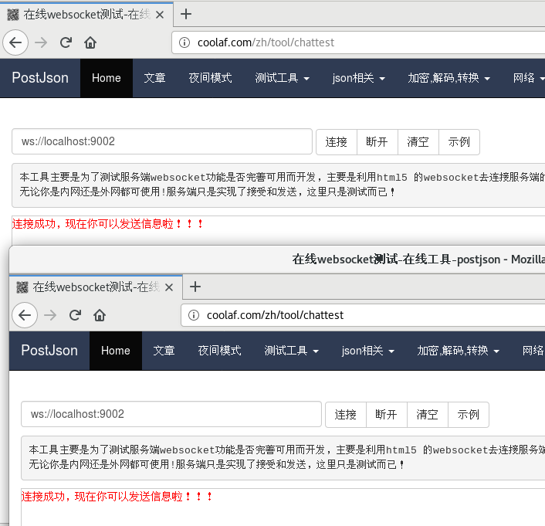Viewport: 545px width, 526px height.
Task: Click 清空 button in the rear window
Action: [x=418, y=142]
